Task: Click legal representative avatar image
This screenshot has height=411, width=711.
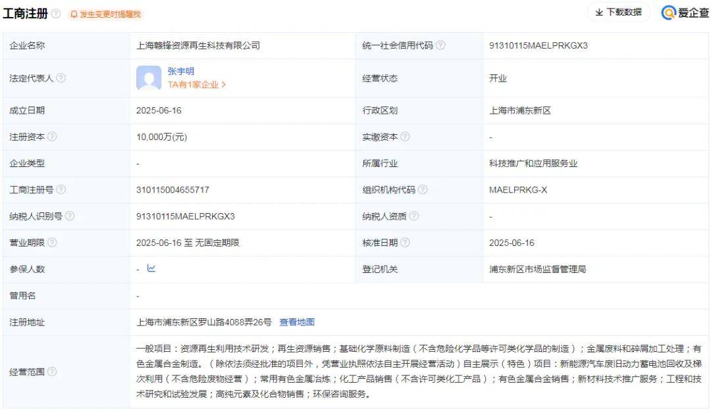Action: pos(149,78)
